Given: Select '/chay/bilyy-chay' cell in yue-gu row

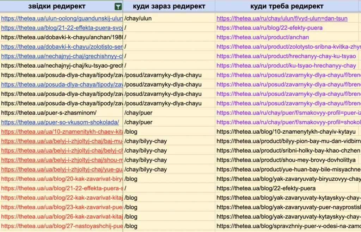Looking at the screenshot, I should [x=169, y=169].
